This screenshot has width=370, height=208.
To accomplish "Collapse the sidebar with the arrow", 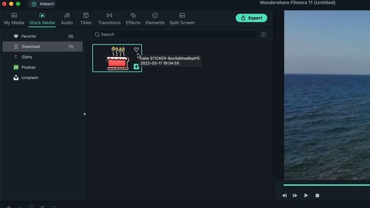I will 84,114.
